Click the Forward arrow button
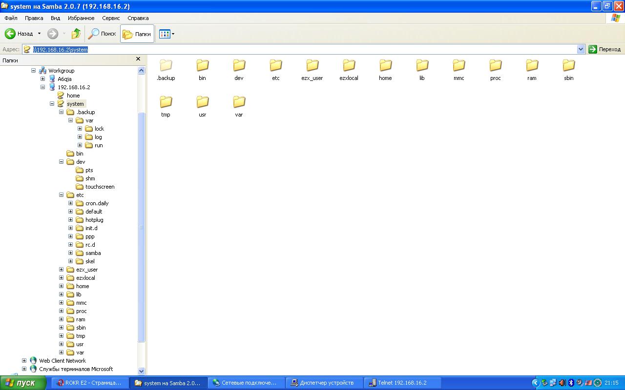625x390 pixels. pos(53,34)
